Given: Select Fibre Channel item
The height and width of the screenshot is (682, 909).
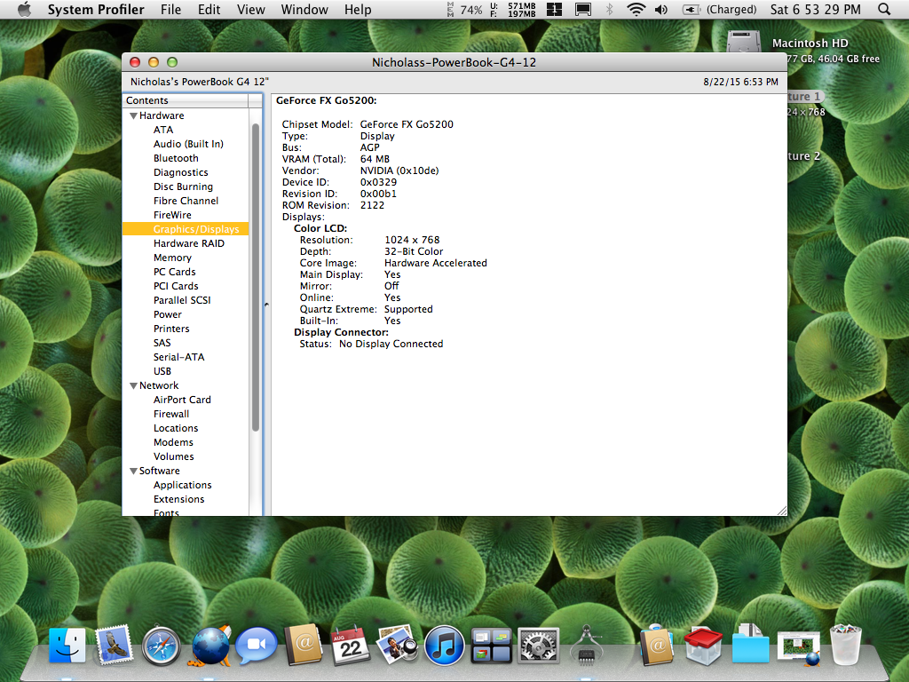Looking at the screenshot, I should (x=186, y=201).
